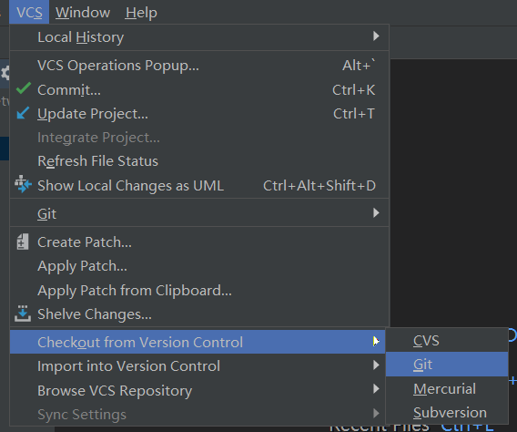The width and height of the screenshot is (517, 432).
Task: Expand Import into Version Control arrow
Action: click(x=376, y=365)
